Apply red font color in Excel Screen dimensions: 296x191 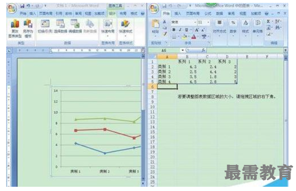(x=194, y=36)
